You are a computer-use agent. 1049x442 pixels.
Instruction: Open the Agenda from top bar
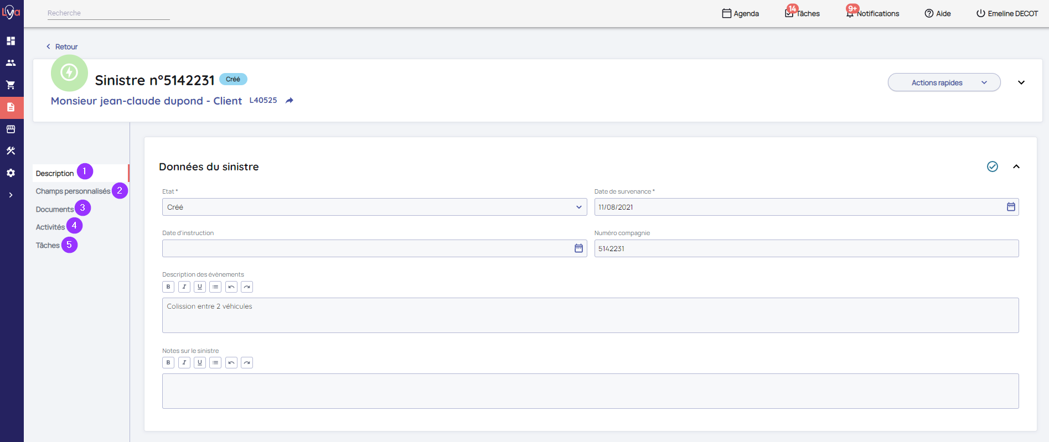point(740,13)
